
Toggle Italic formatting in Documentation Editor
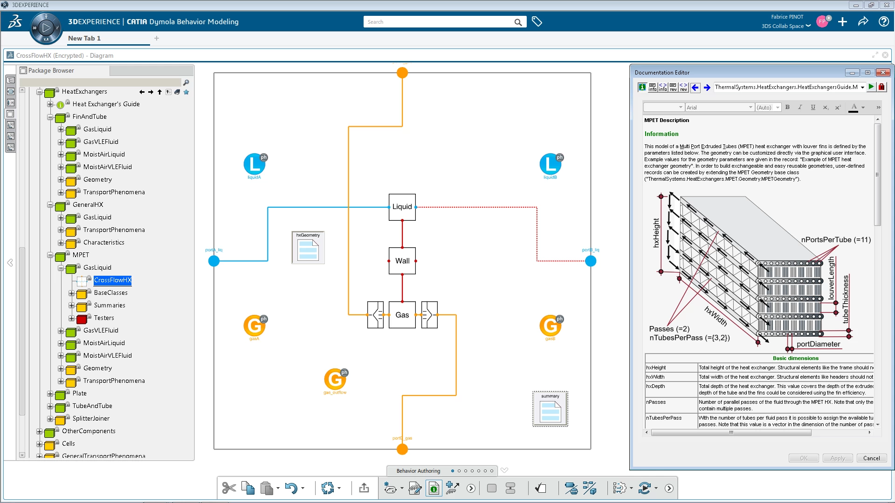coord(800,107)
